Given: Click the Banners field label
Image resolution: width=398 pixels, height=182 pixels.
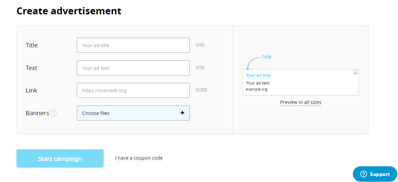Looking at the screenshot, I should coord(37,113).
